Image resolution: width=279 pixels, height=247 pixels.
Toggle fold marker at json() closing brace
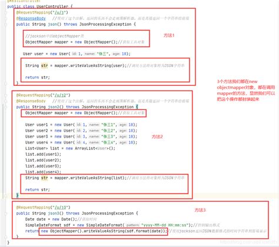(x=6, y=84)
